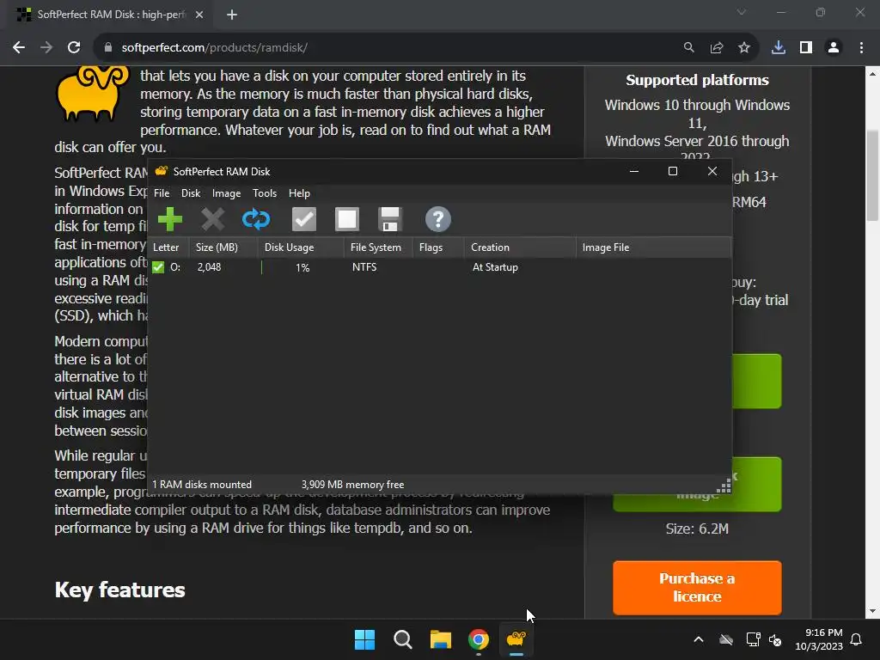Click the floppy disk save image icon
The width and height of the screenshot is (880, 660).
(x=389, y=219)
